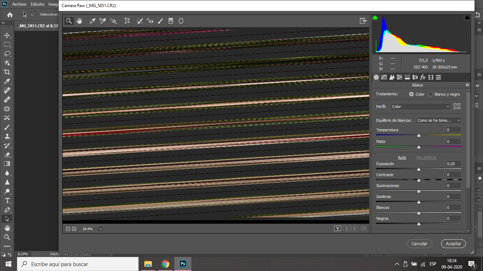The image size is (483, 271).
Task: Click the Matiz slider handle
Action: (x=419, y=147)
